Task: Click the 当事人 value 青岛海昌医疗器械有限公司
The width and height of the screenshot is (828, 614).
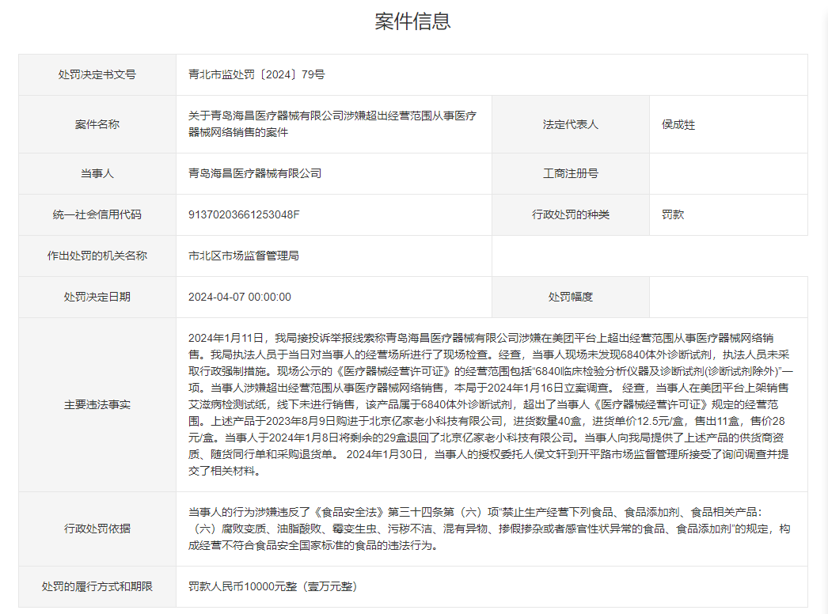Action: pyautogui.click(x=255, y=173)
